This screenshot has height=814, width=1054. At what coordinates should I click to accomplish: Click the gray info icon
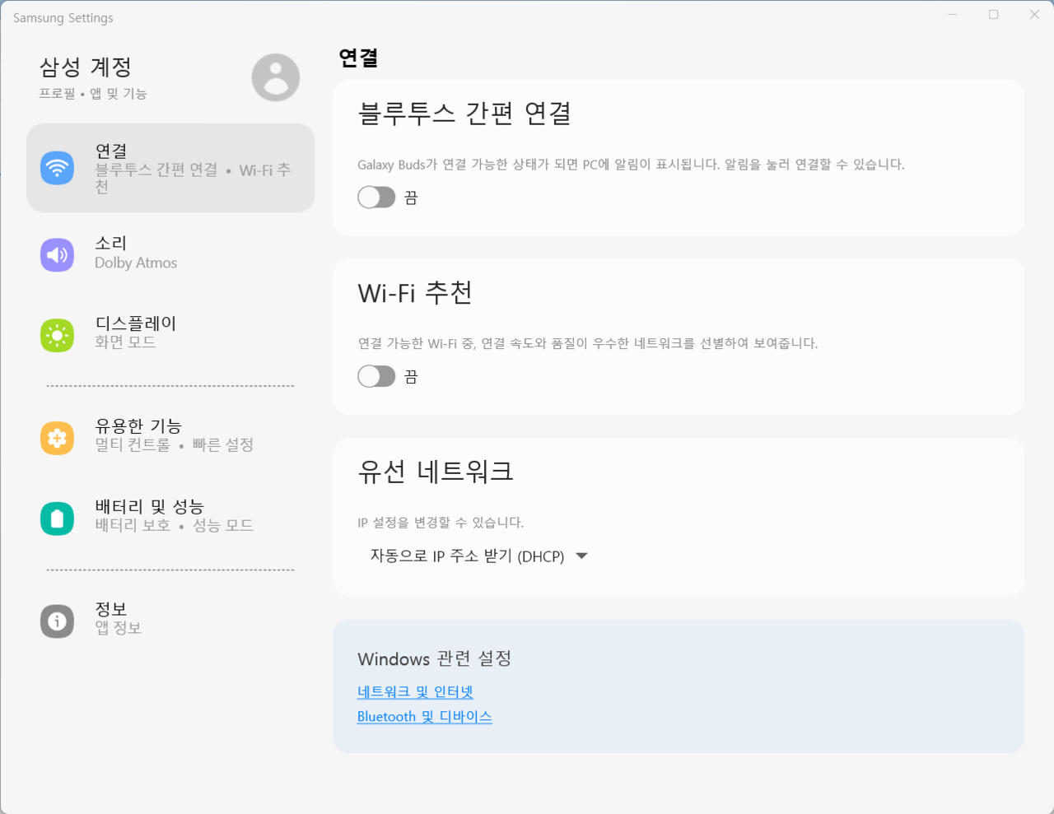coord(57,621)
